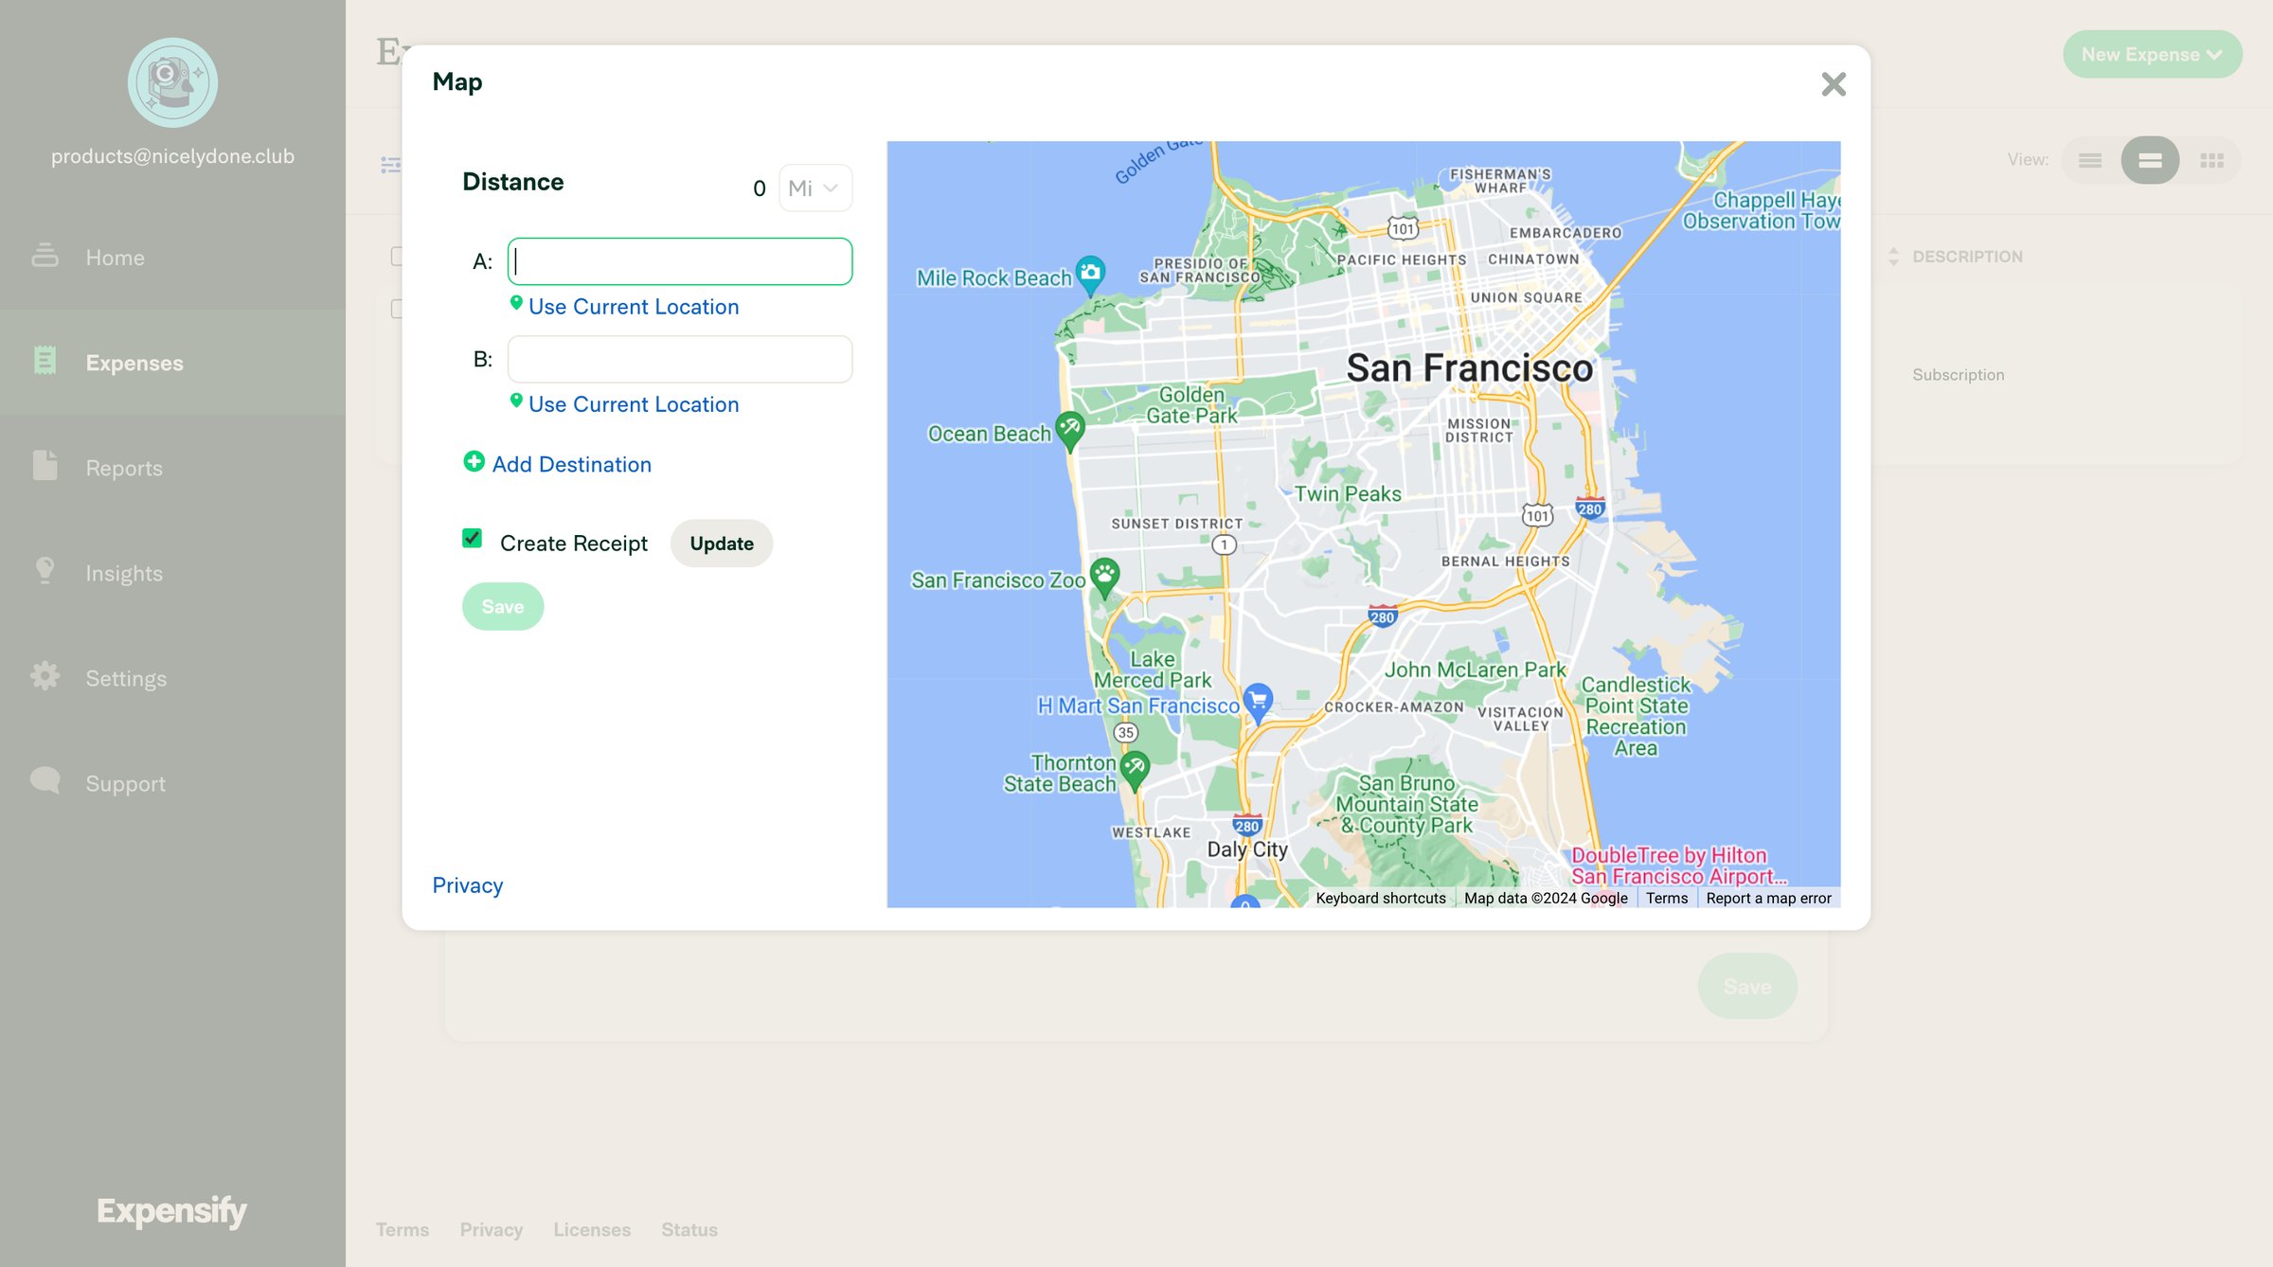
Task: Open the Privacy link in Map dialog
Action: point(468,885)
